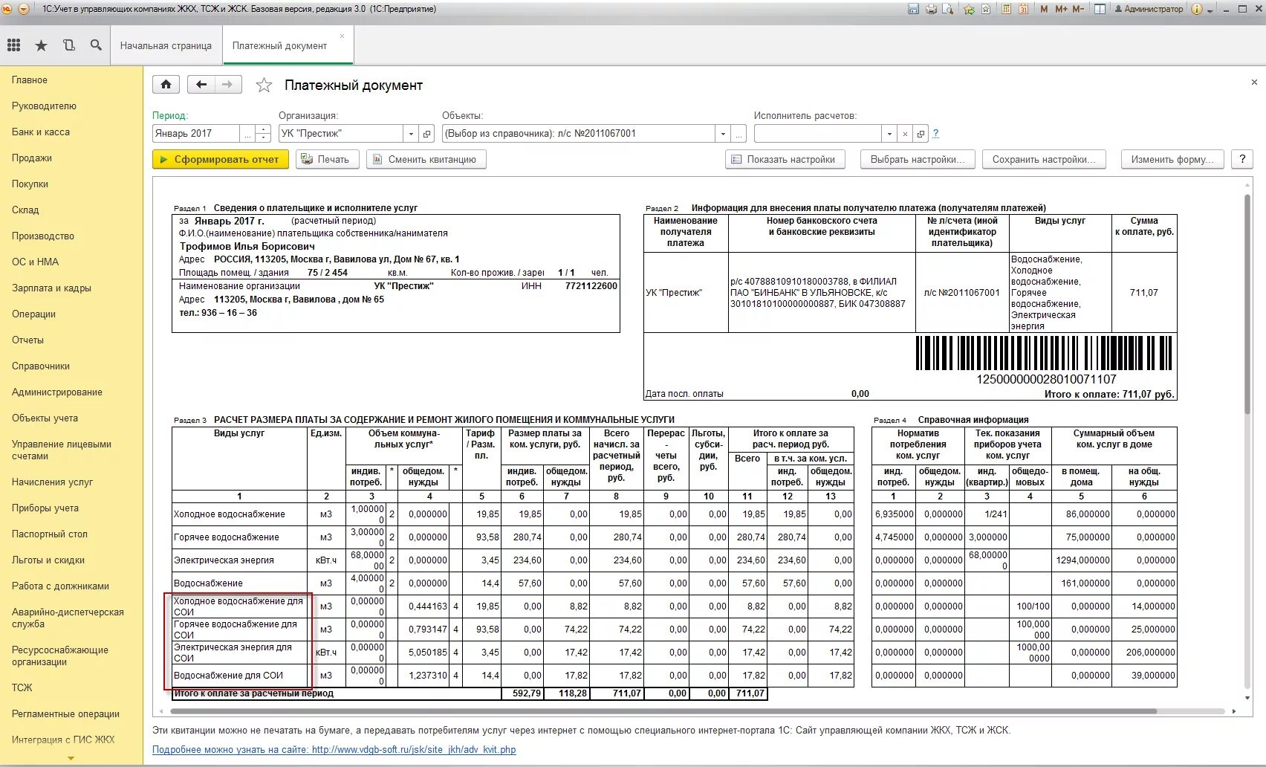Adjust the period with the spinner arrows
1266x767 pixels.
pos(263,134)
